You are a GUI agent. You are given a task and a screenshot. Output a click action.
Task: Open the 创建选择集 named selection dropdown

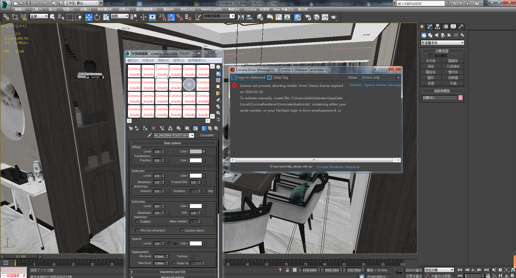tap(219, 16)
